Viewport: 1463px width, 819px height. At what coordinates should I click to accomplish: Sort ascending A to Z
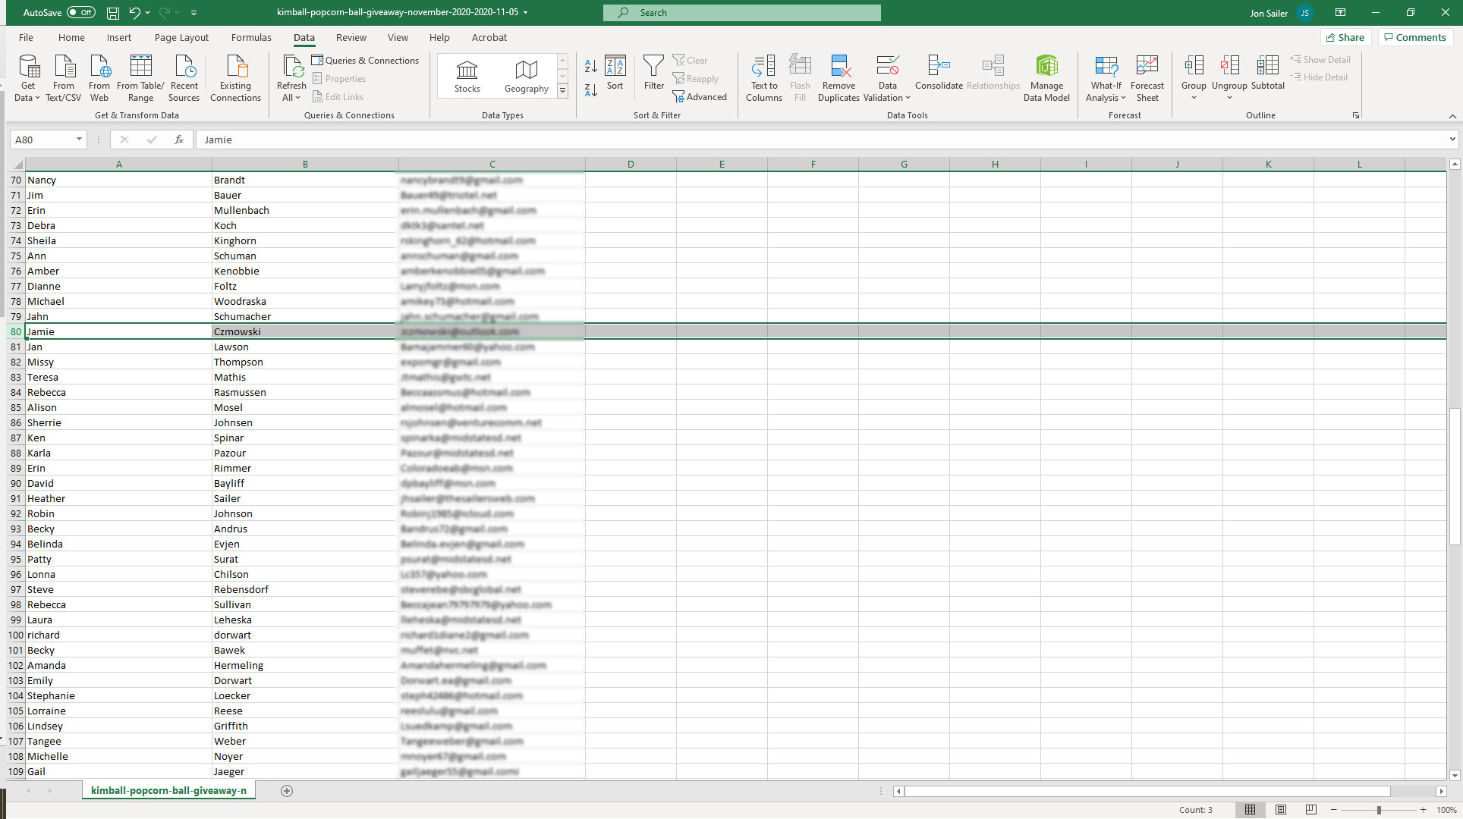(590, 67)
